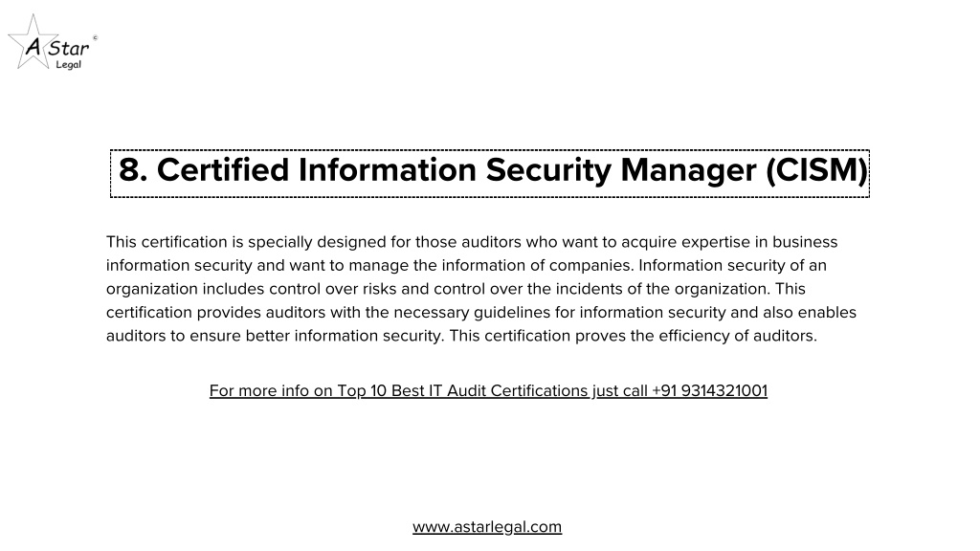Click the phone number +91 9314321001

(709, 390)
